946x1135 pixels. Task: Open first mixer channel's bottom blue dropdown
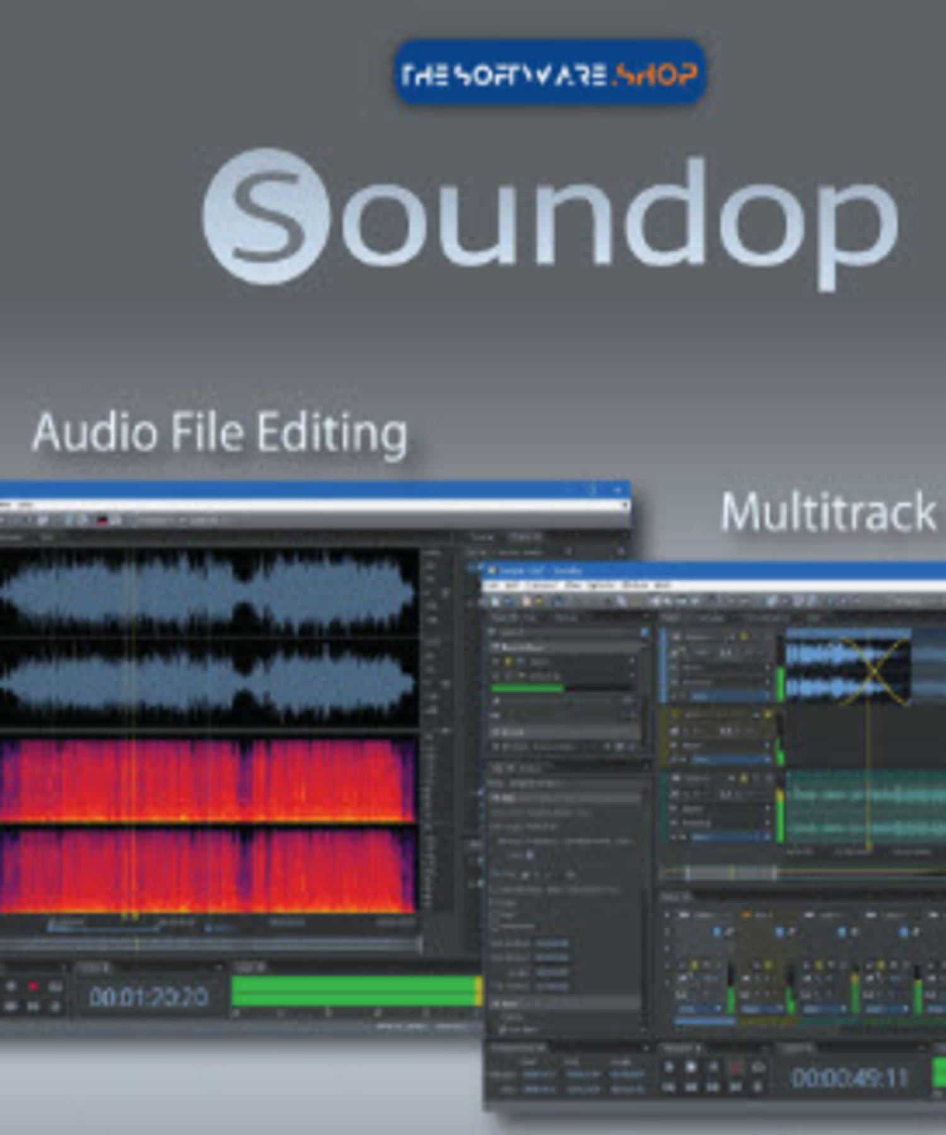[x=701, y=1009]
